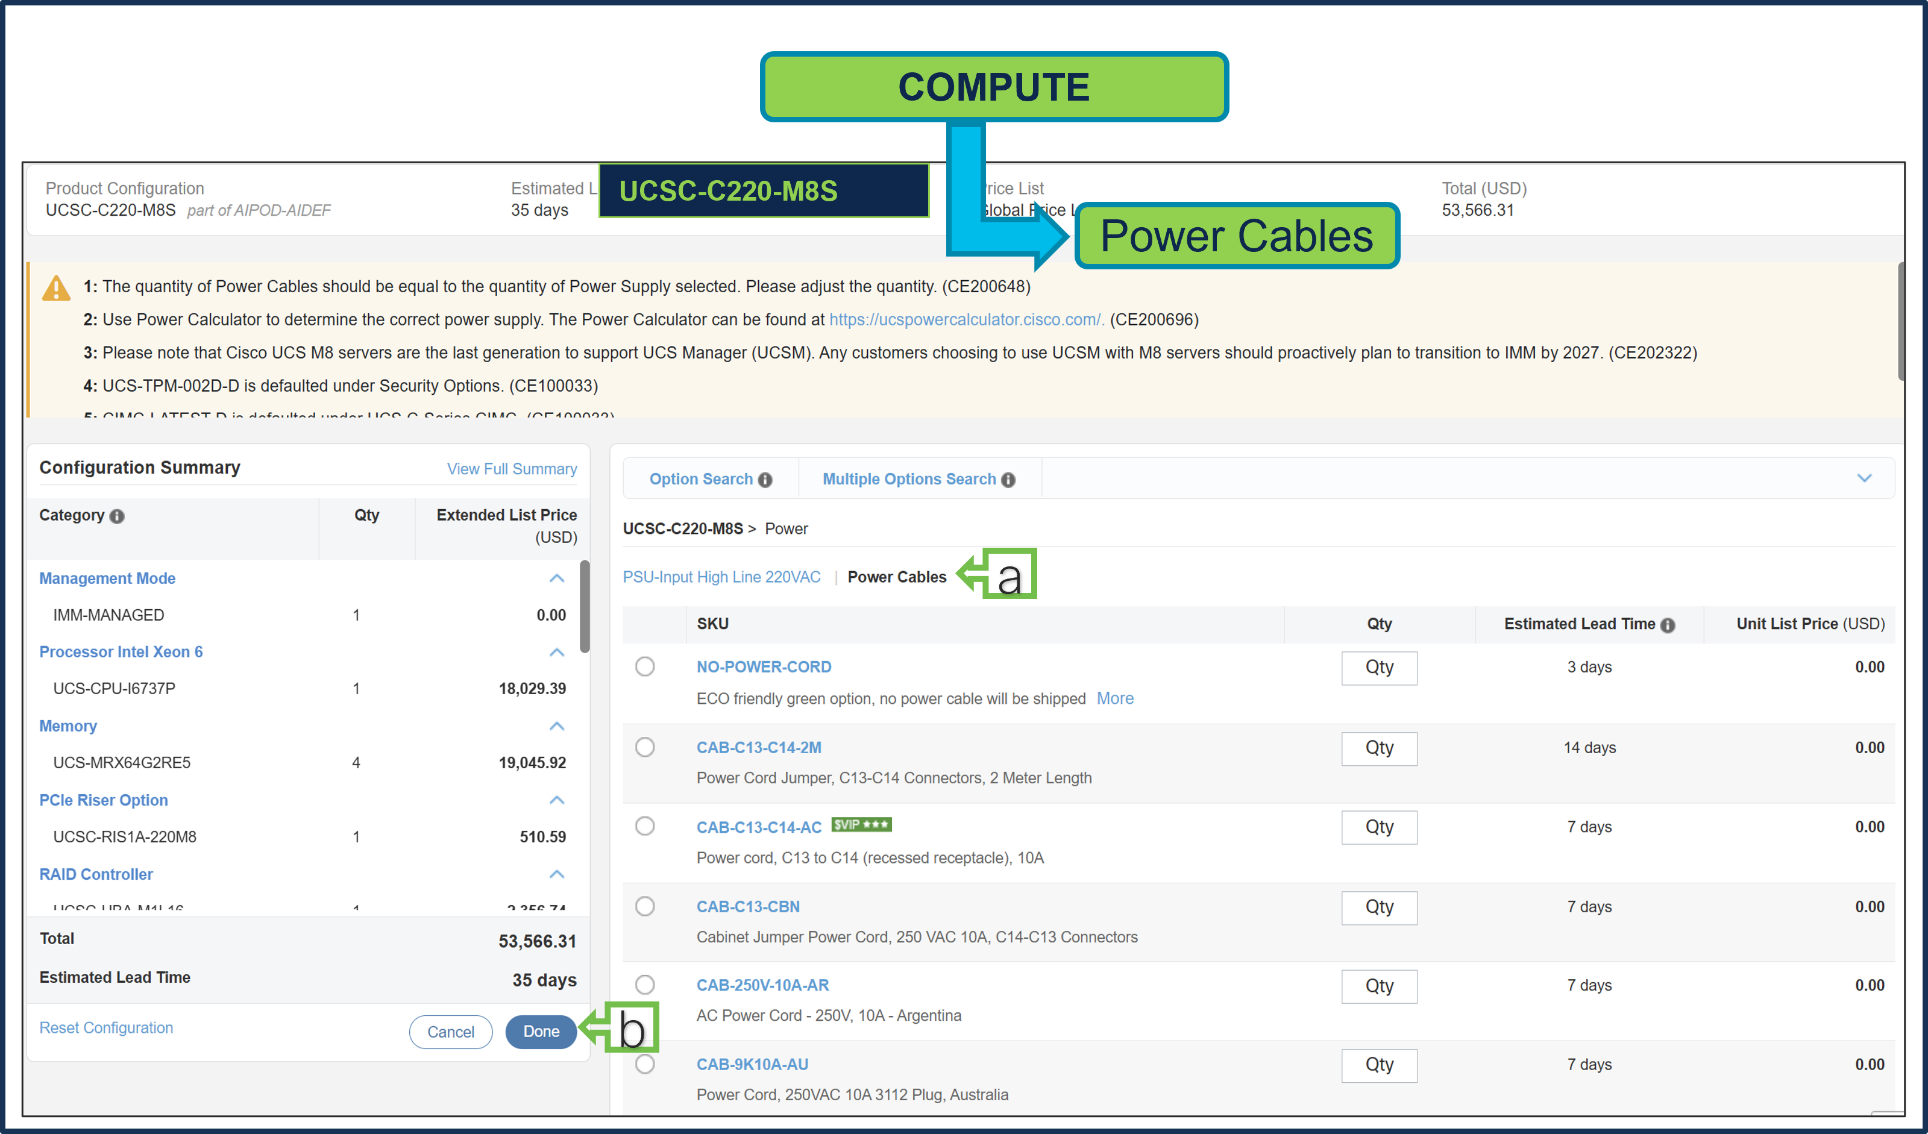Image resolution: width=1928 pixels, height=1134 pixels.
Task: Click the Category info icon in Configuration Summary
Action: tap(116, 516)
